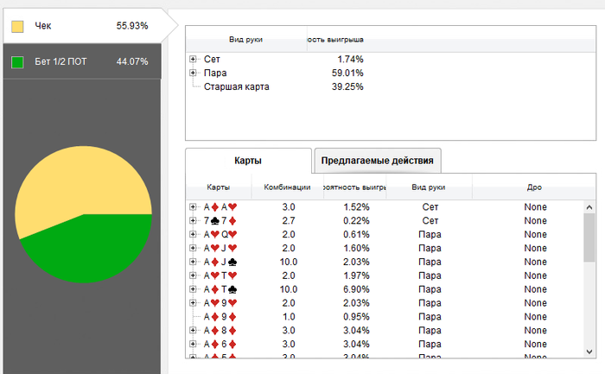The image size is (605, 374).
Task: Click the 0.95% win probability cell
Action: [356, 317]
